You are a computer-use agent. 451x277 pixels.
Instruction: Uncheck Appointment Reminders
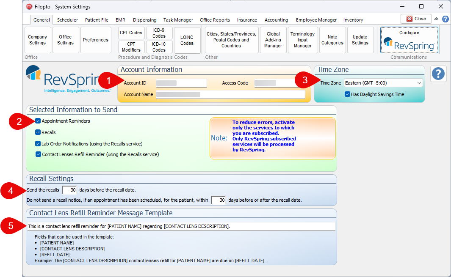38,121
